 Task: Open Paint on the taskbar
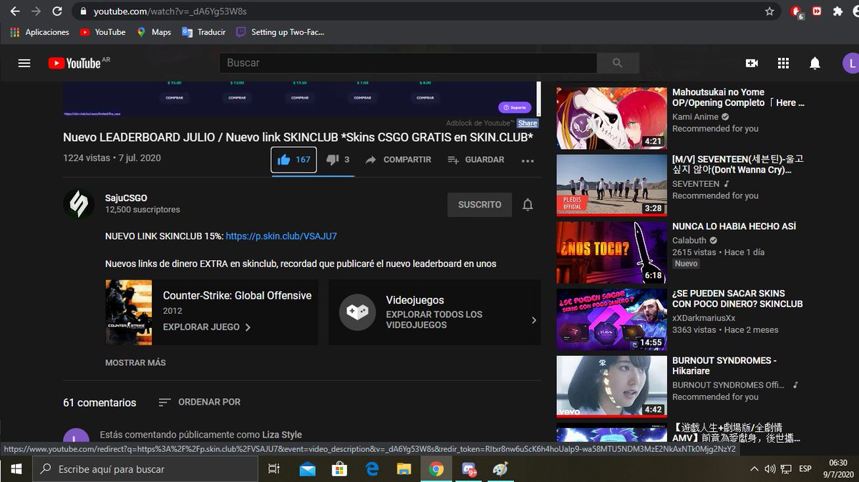pyautogui.click(x=500, y=469)
